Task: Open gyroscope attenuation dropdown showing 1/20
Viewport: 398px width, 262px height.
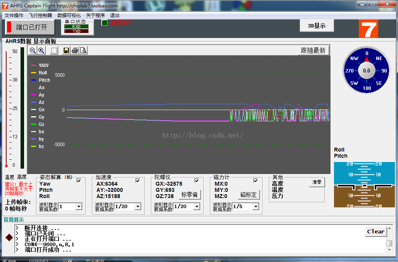Action: click(197, 207)
